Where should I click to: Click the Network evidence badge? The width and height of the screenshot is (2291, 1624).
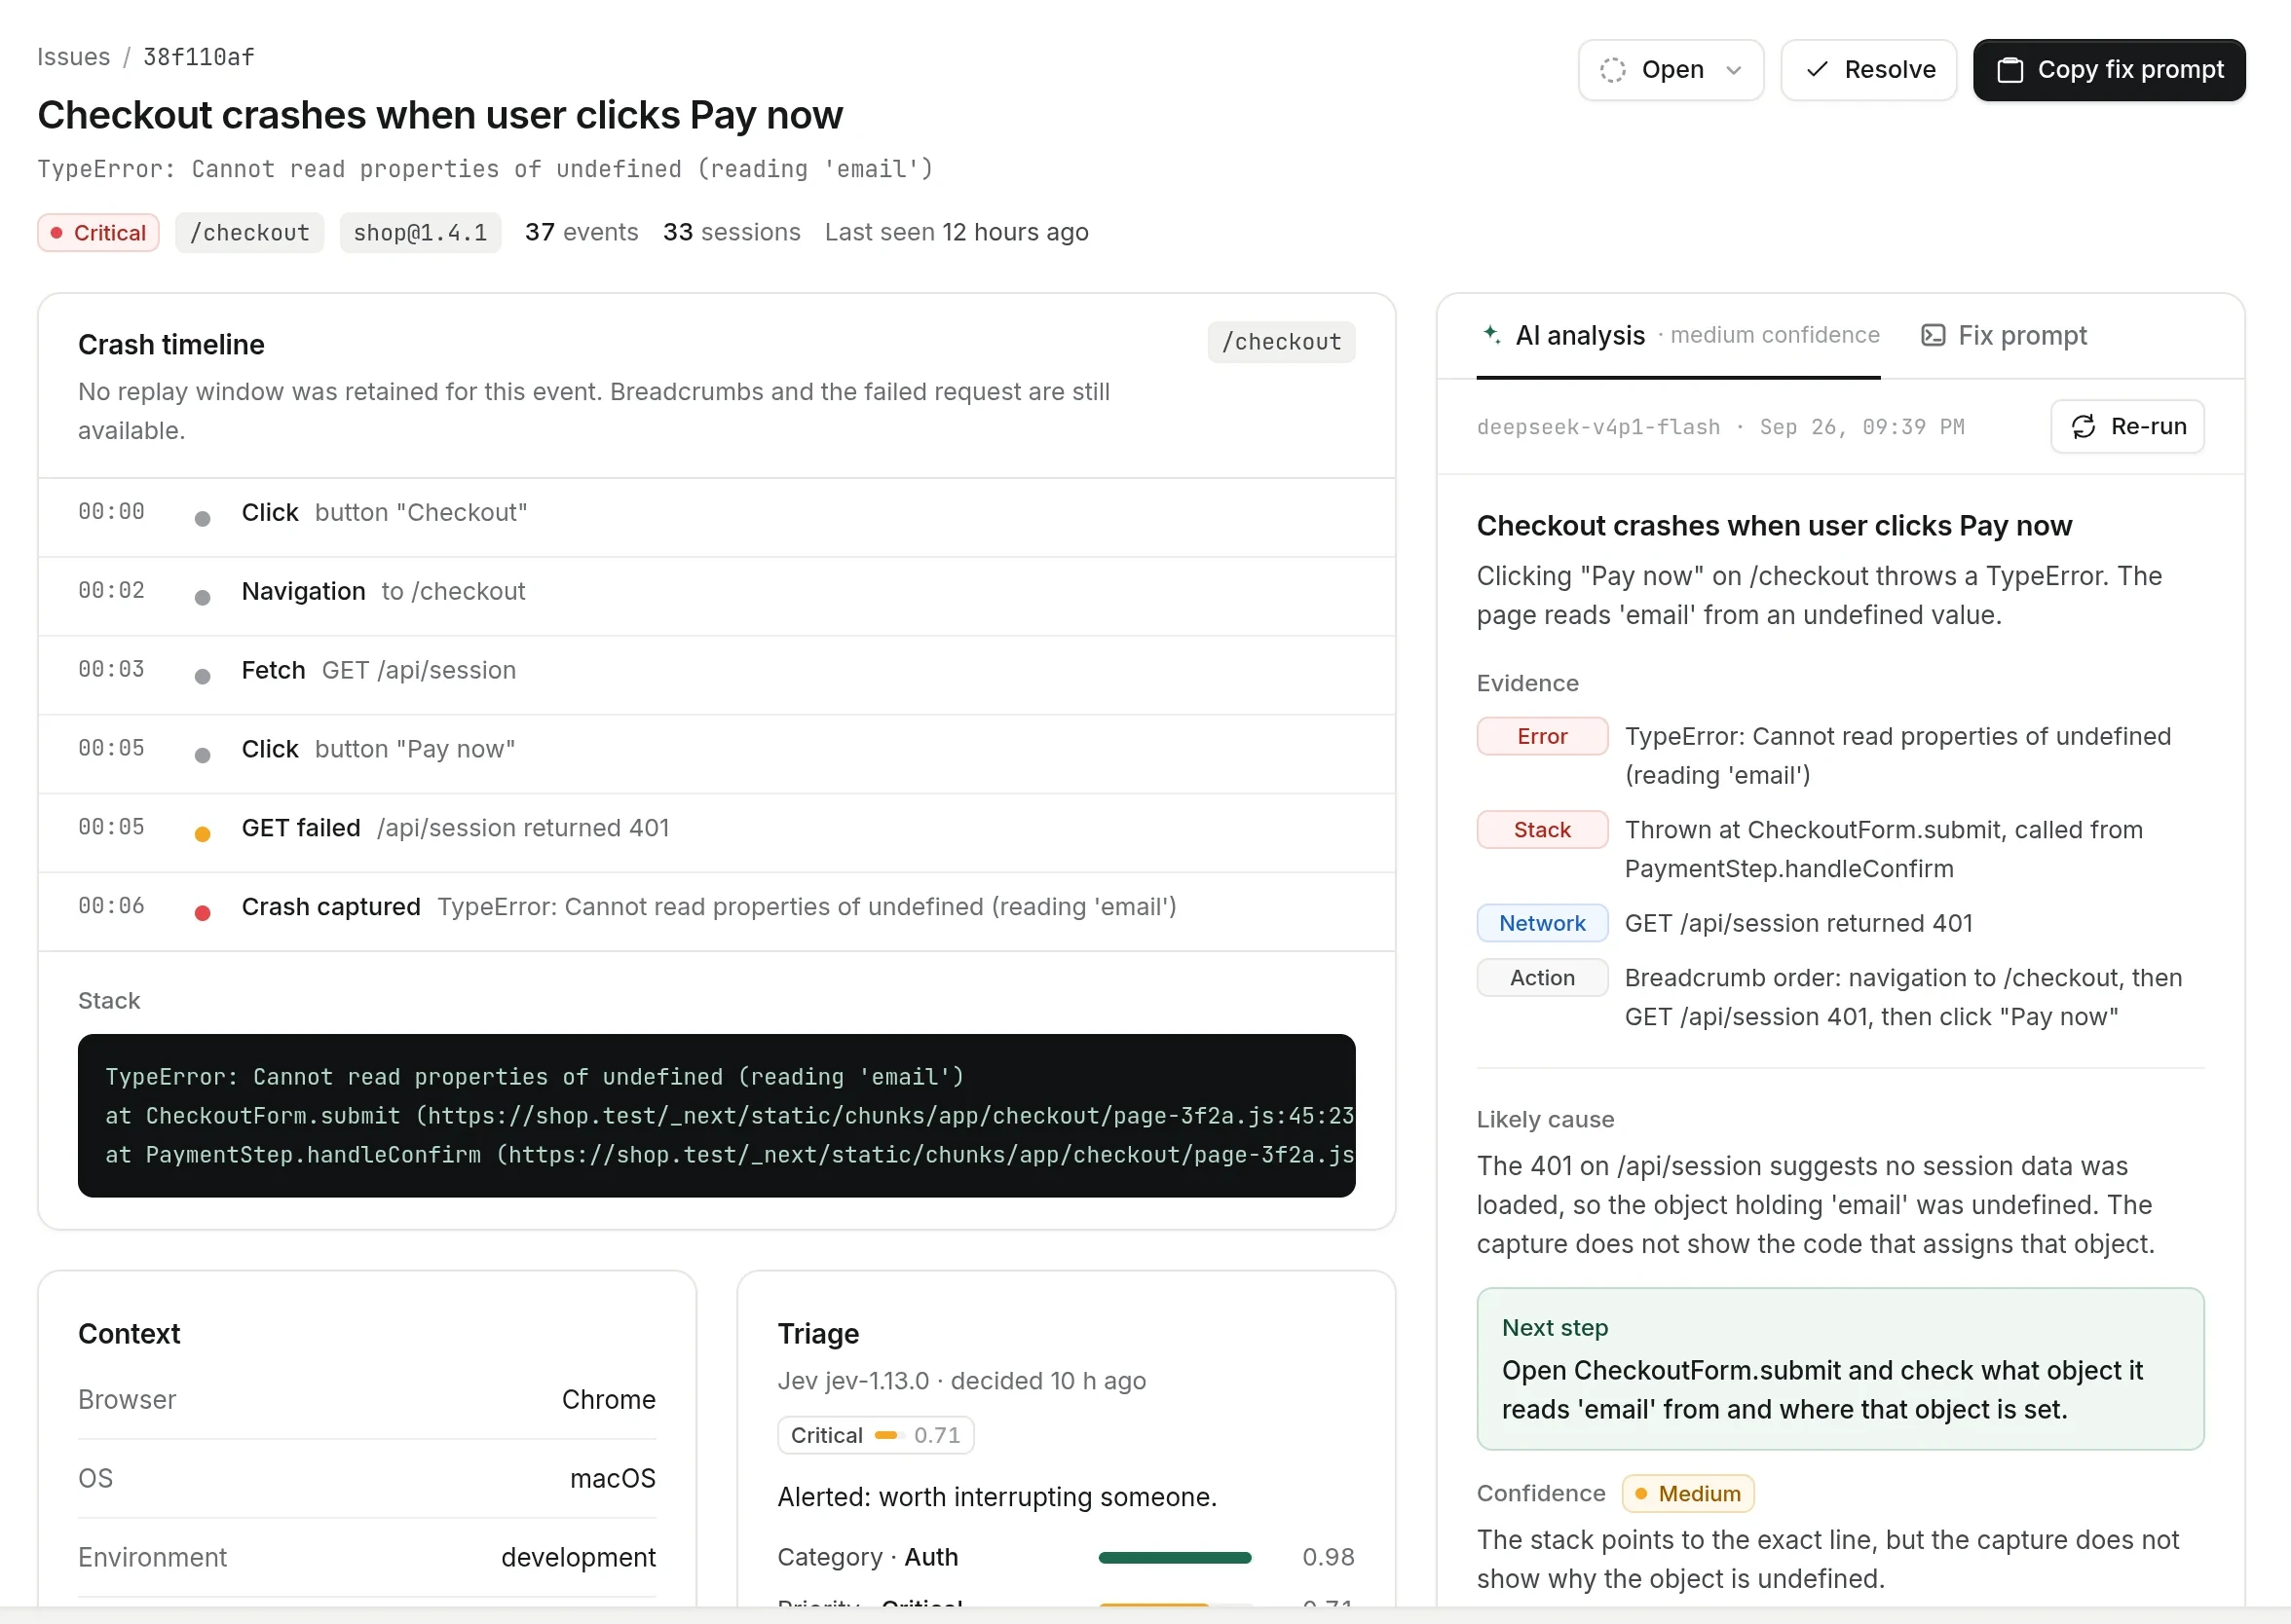point(1542,924)
